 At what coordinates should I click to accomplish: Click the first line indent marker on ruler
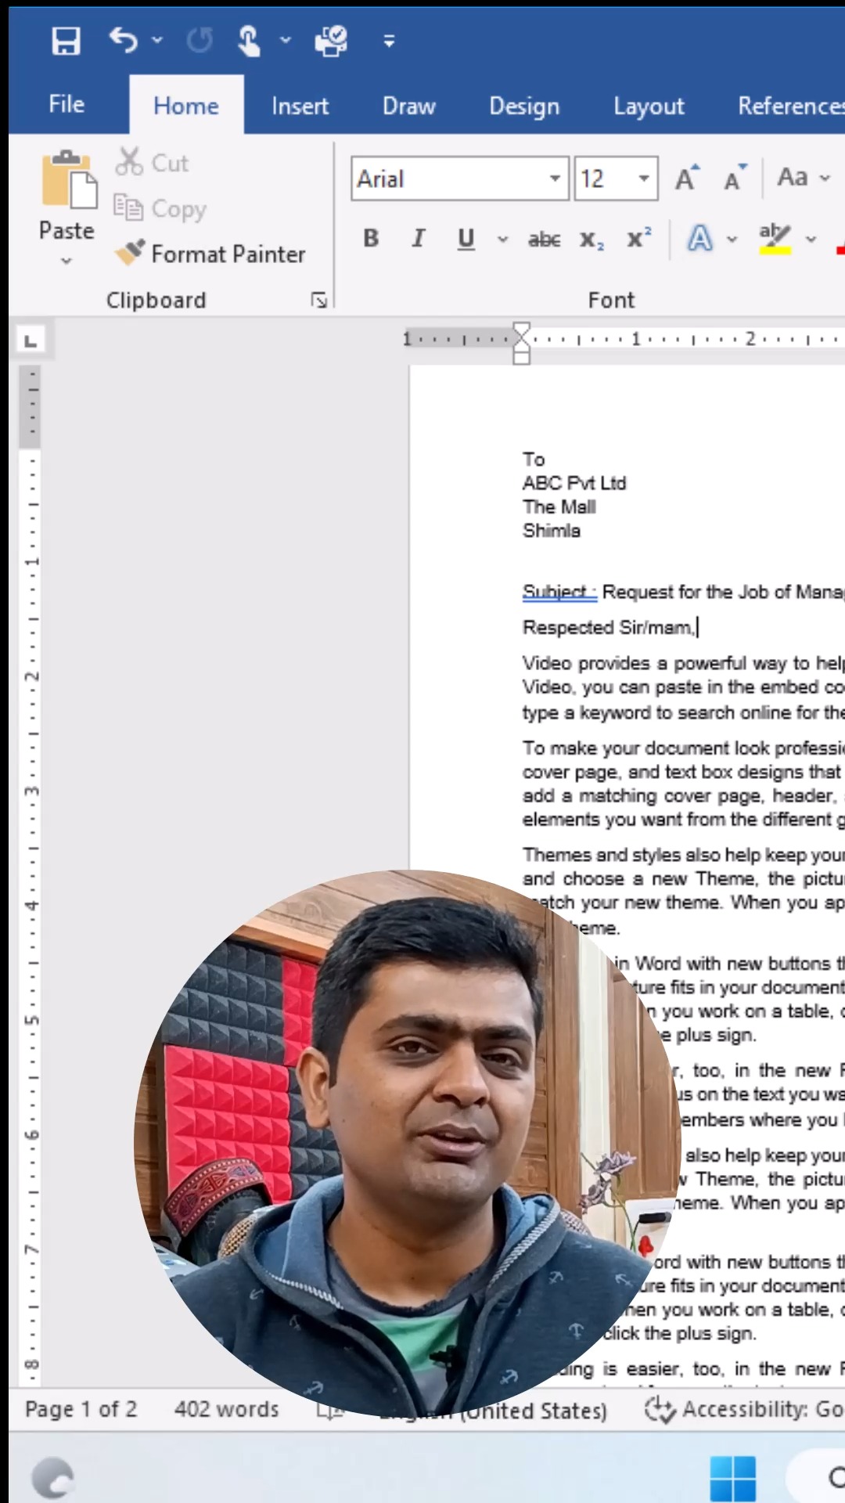pyautogui.click(x=522, y=330)
